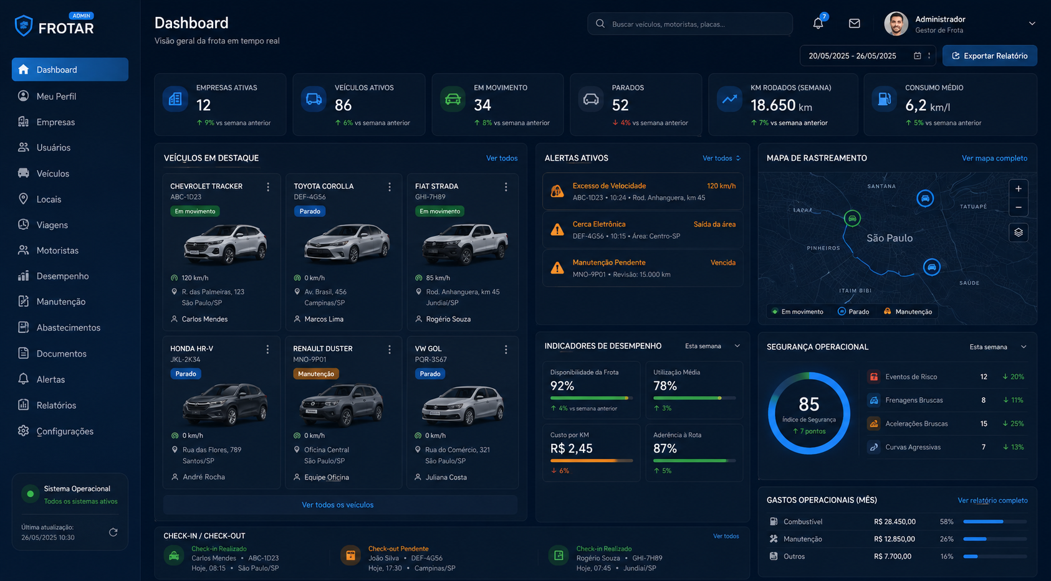Open Honda HR-V card options menu
Image resolution: width=1051 pixels, height=581 pixels.
[x=267, y=349]
